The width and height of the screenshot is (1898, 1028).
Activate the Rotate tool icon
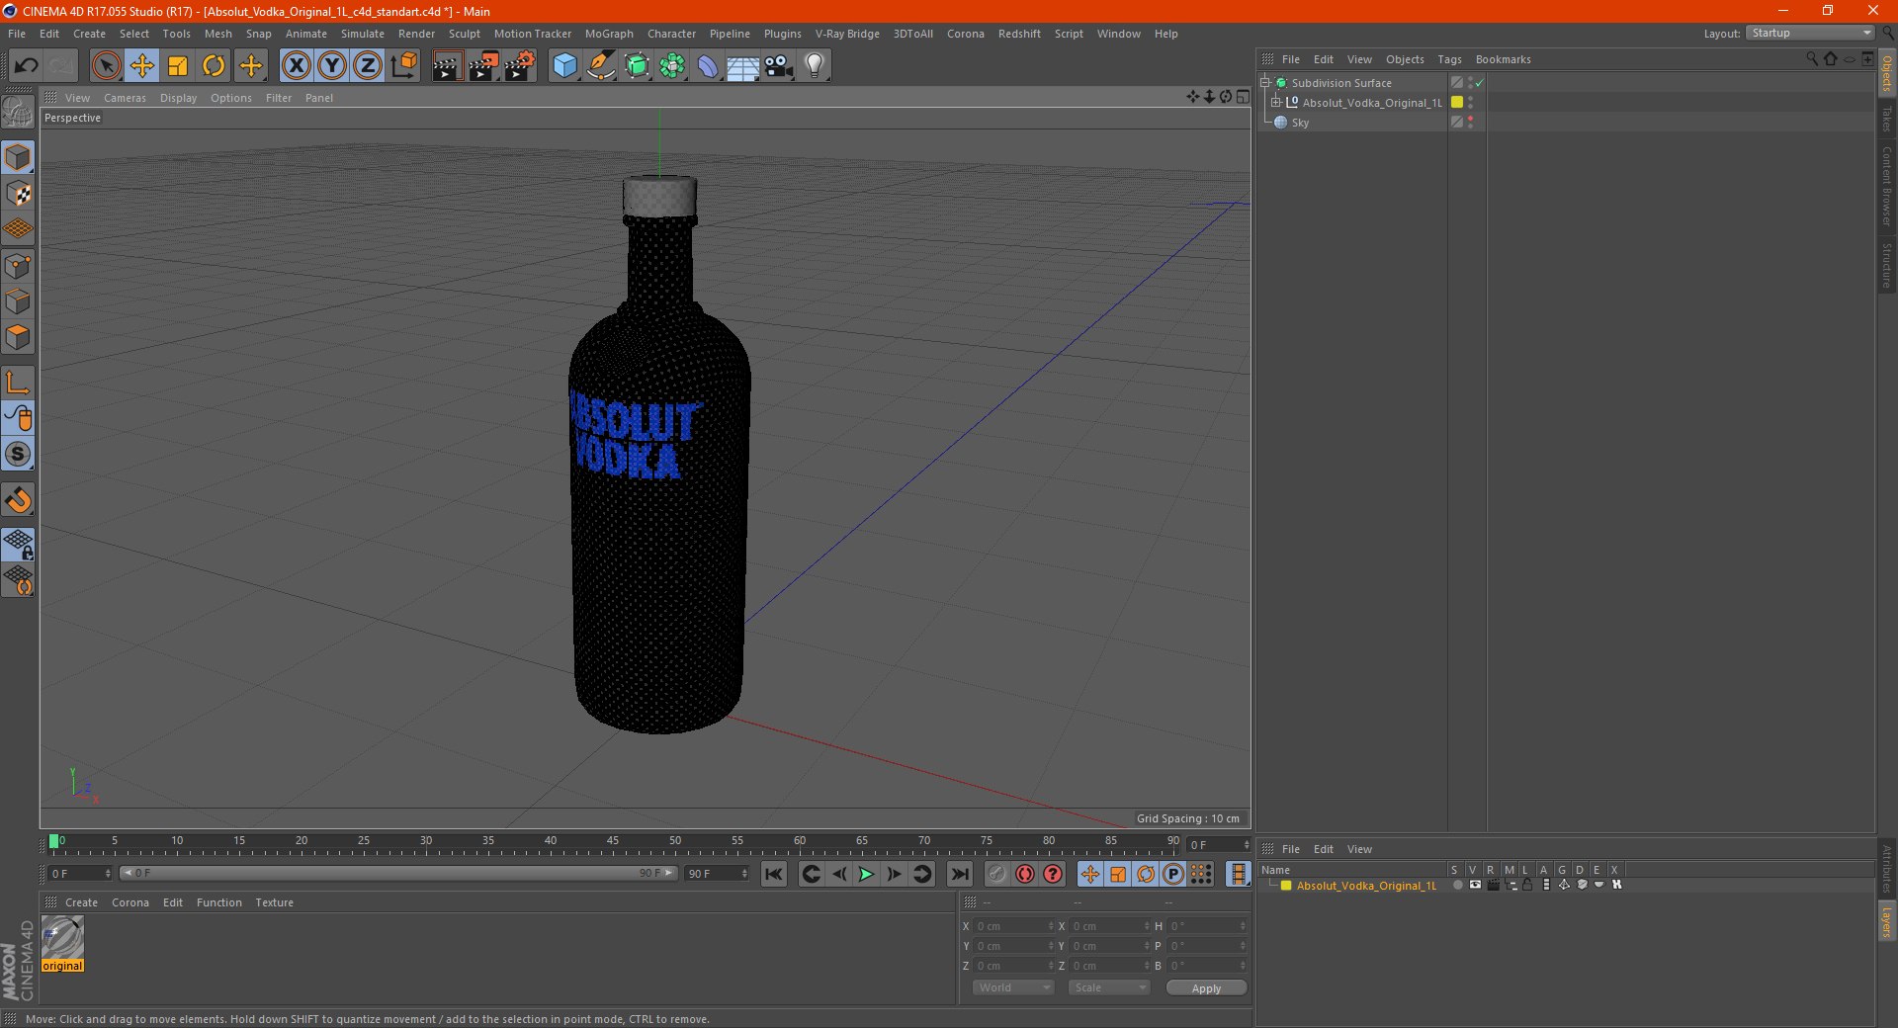pos(214,66)
